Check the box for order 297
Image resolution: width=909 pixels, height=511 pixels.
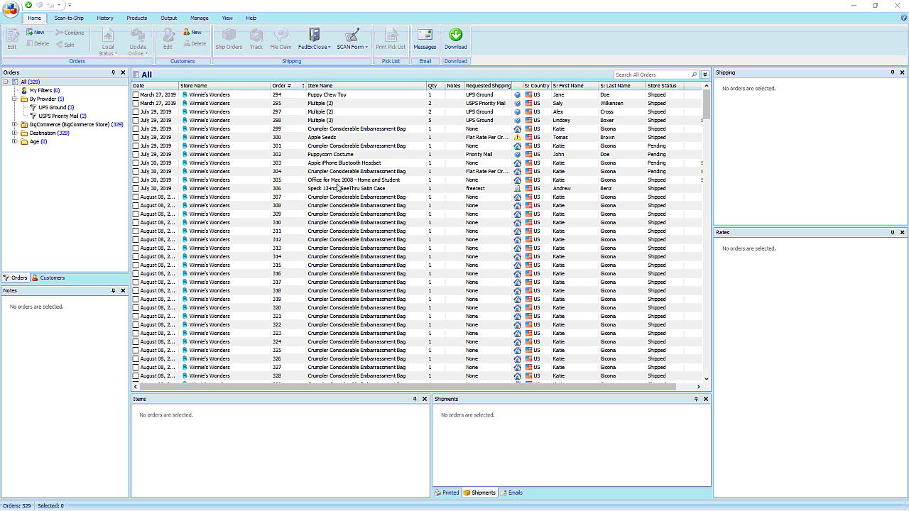(x=136, y=111)
